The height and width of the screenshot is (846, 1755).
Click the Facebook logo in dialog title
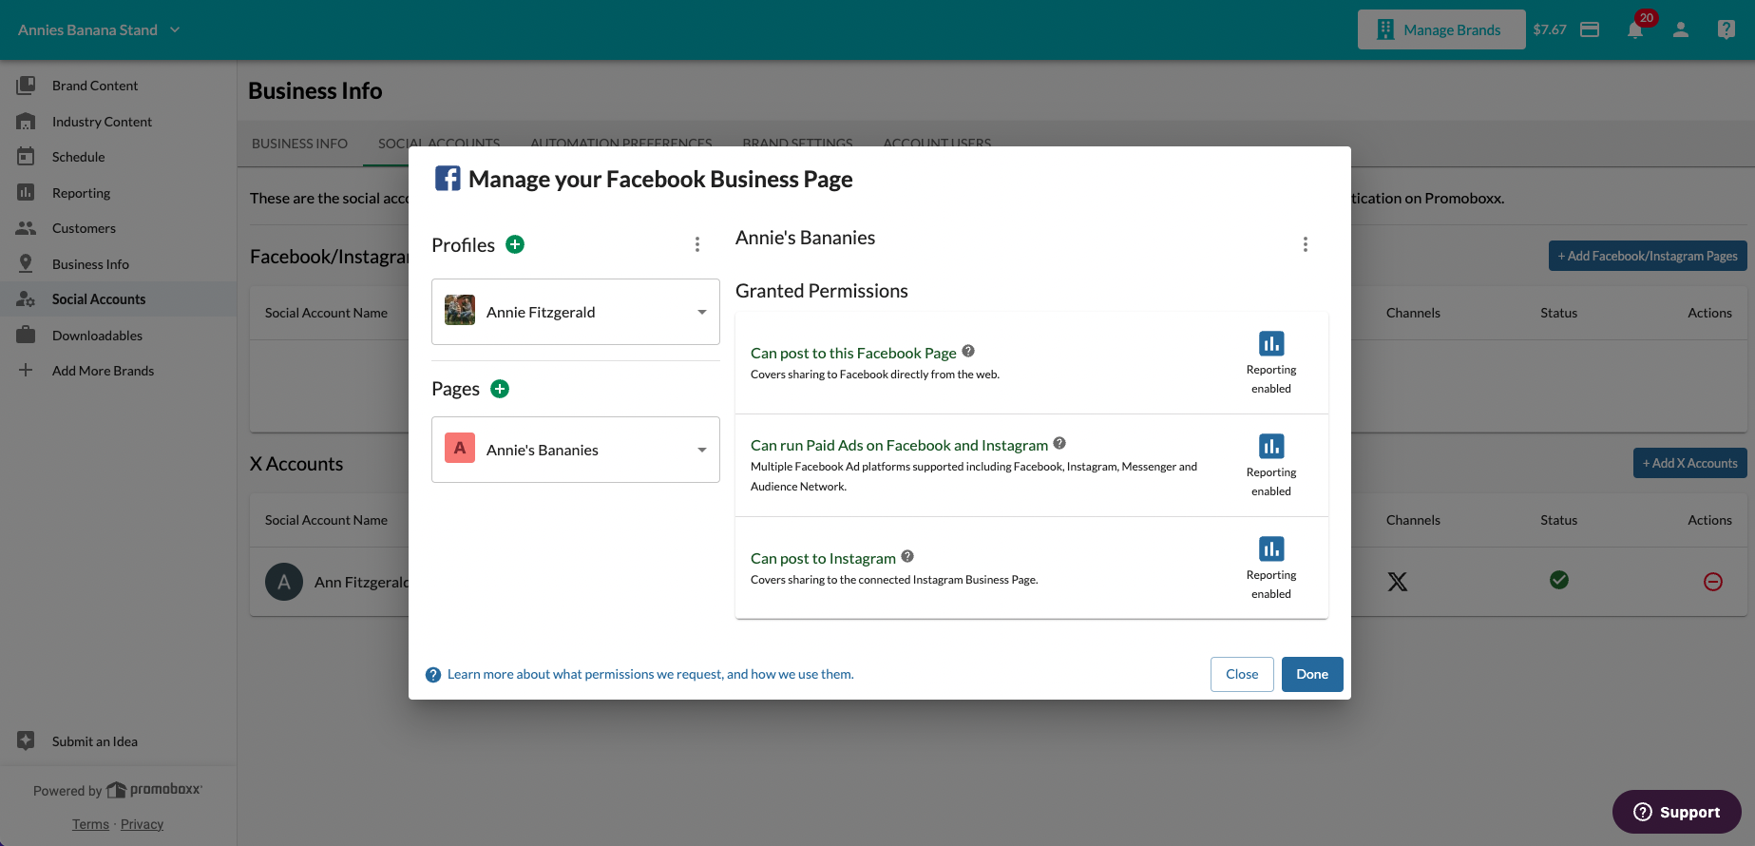point(448,179)
